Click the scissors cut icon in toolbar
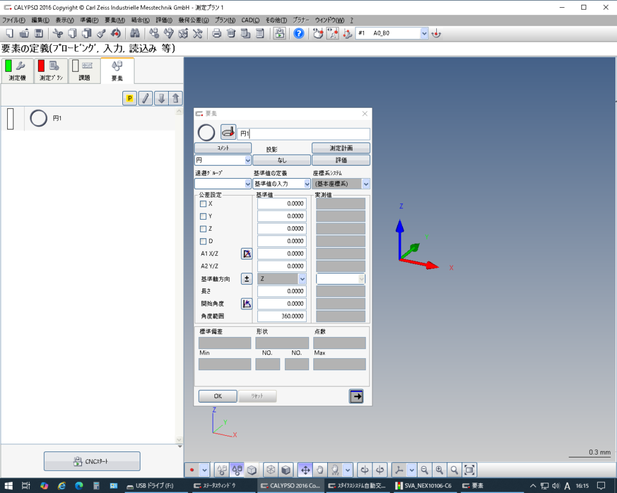Viewport: 617px width, 493px height. point(58,33)
